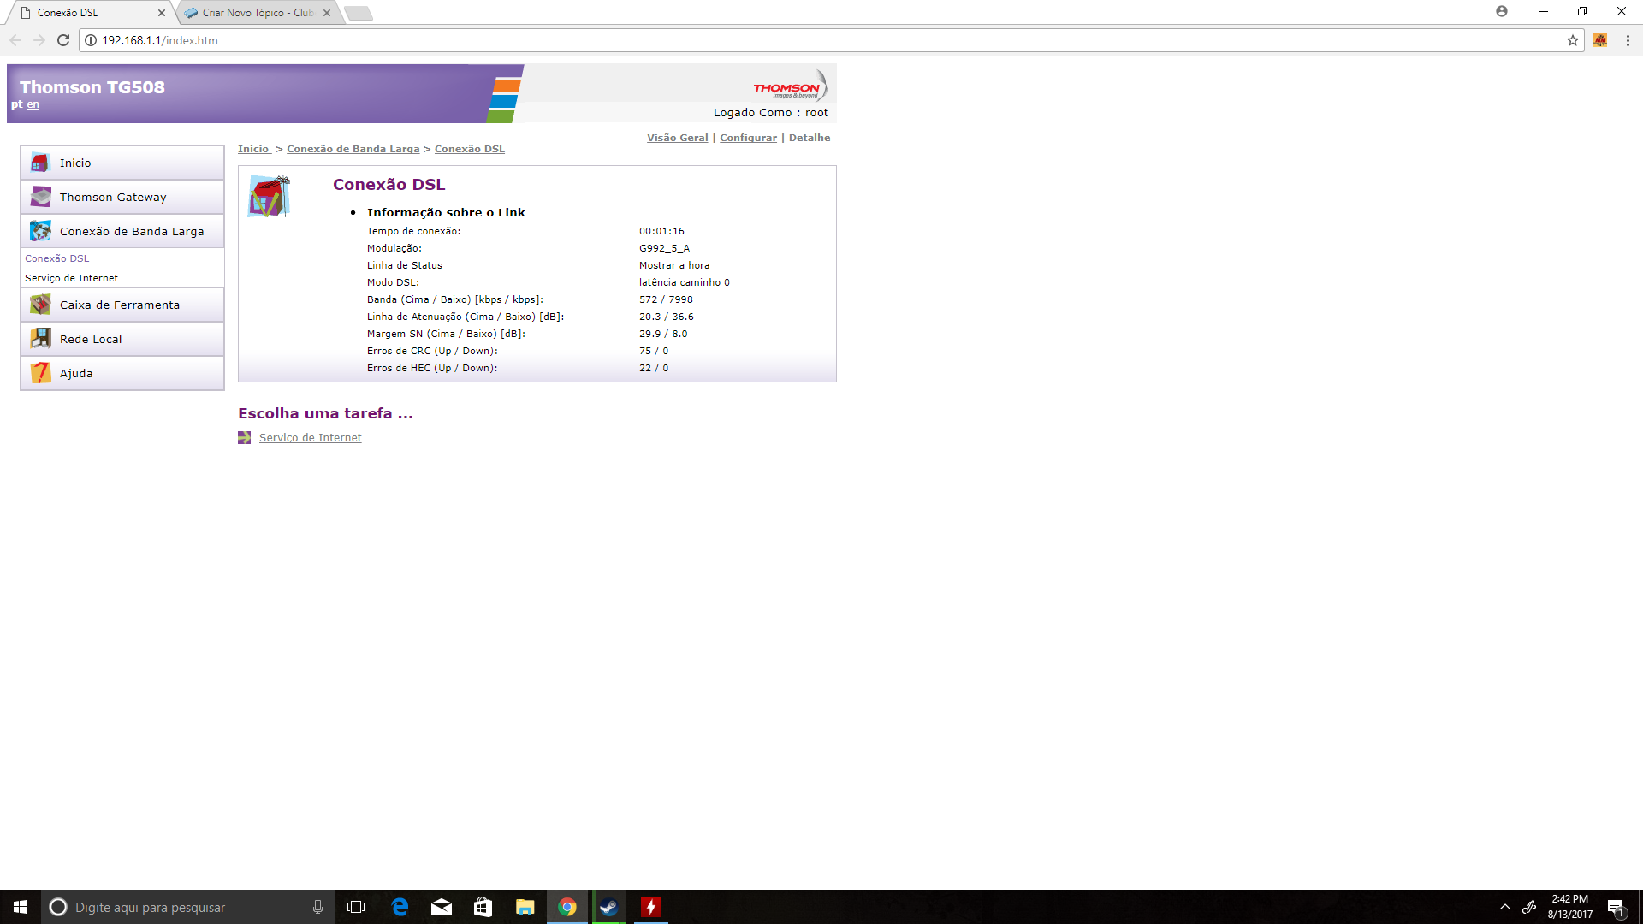Switch the interface language to en

pyautogui.click(x=33, y=104)
